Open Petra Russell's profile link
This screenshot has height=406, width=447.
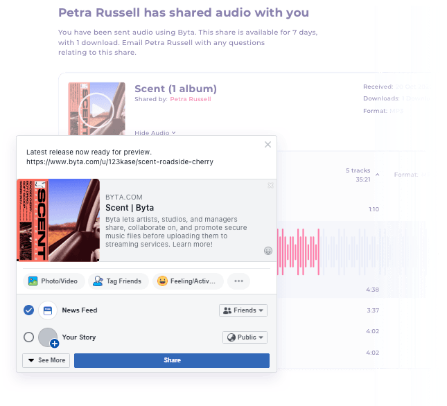click(x=191, y=99)
